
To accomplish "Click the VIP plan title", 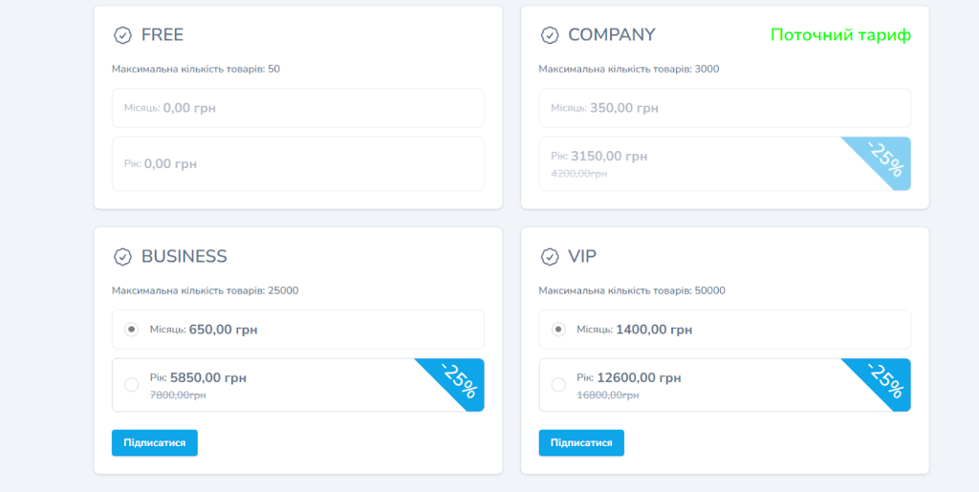I will click(x=582, y=257).
